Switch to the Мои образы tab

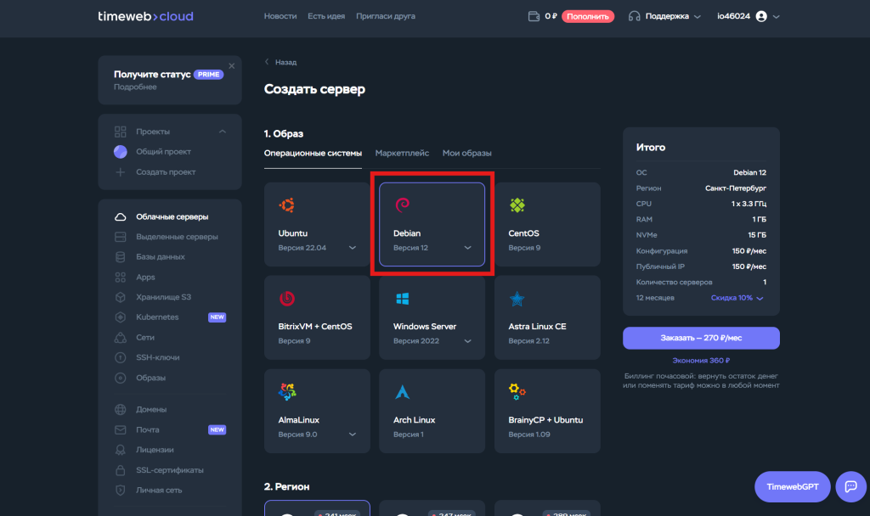467,153
